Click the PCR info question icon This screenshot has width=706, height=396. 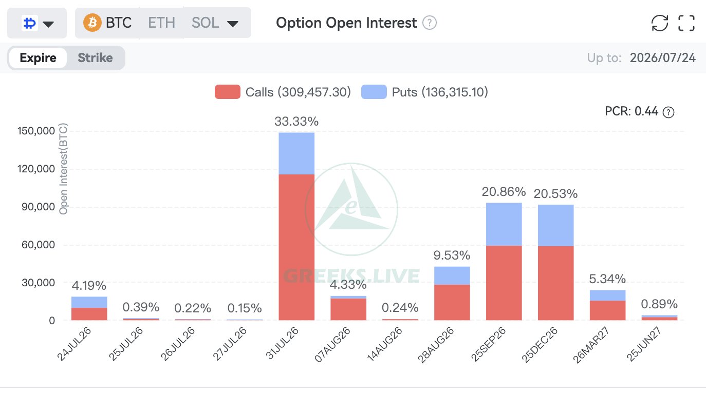[668, 112]
